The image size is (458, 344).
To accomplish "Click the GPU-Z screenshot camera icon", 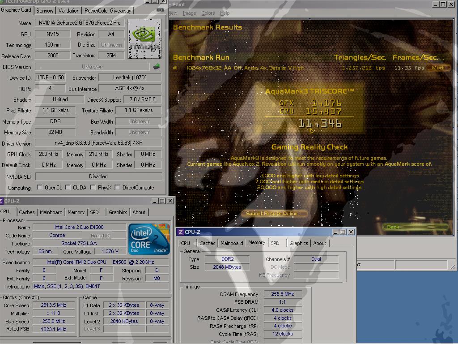I will 160,10.
